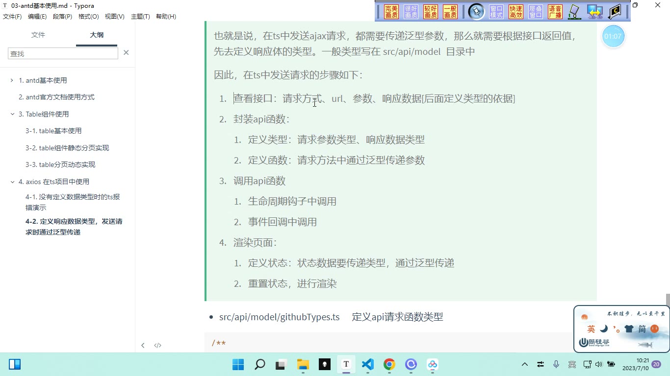Open the 文件(F) menu
Image resolution: width=670 pixels, height=376 pixels.
tap(12, 17)
